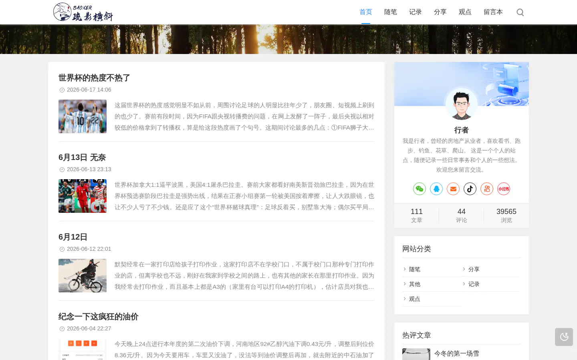
Task: Open the 记录 nav menu item
Action: (416, 12)
